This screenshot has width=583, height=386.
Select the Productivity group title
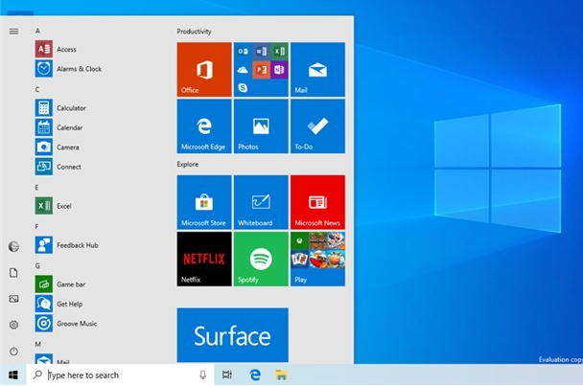tap(194, 32)
